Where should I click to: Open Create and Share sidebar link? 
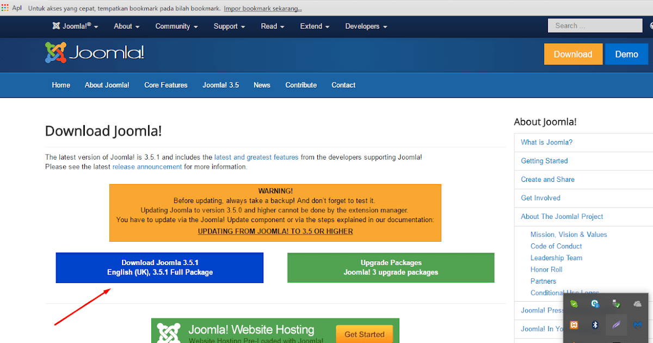[547, 179]
